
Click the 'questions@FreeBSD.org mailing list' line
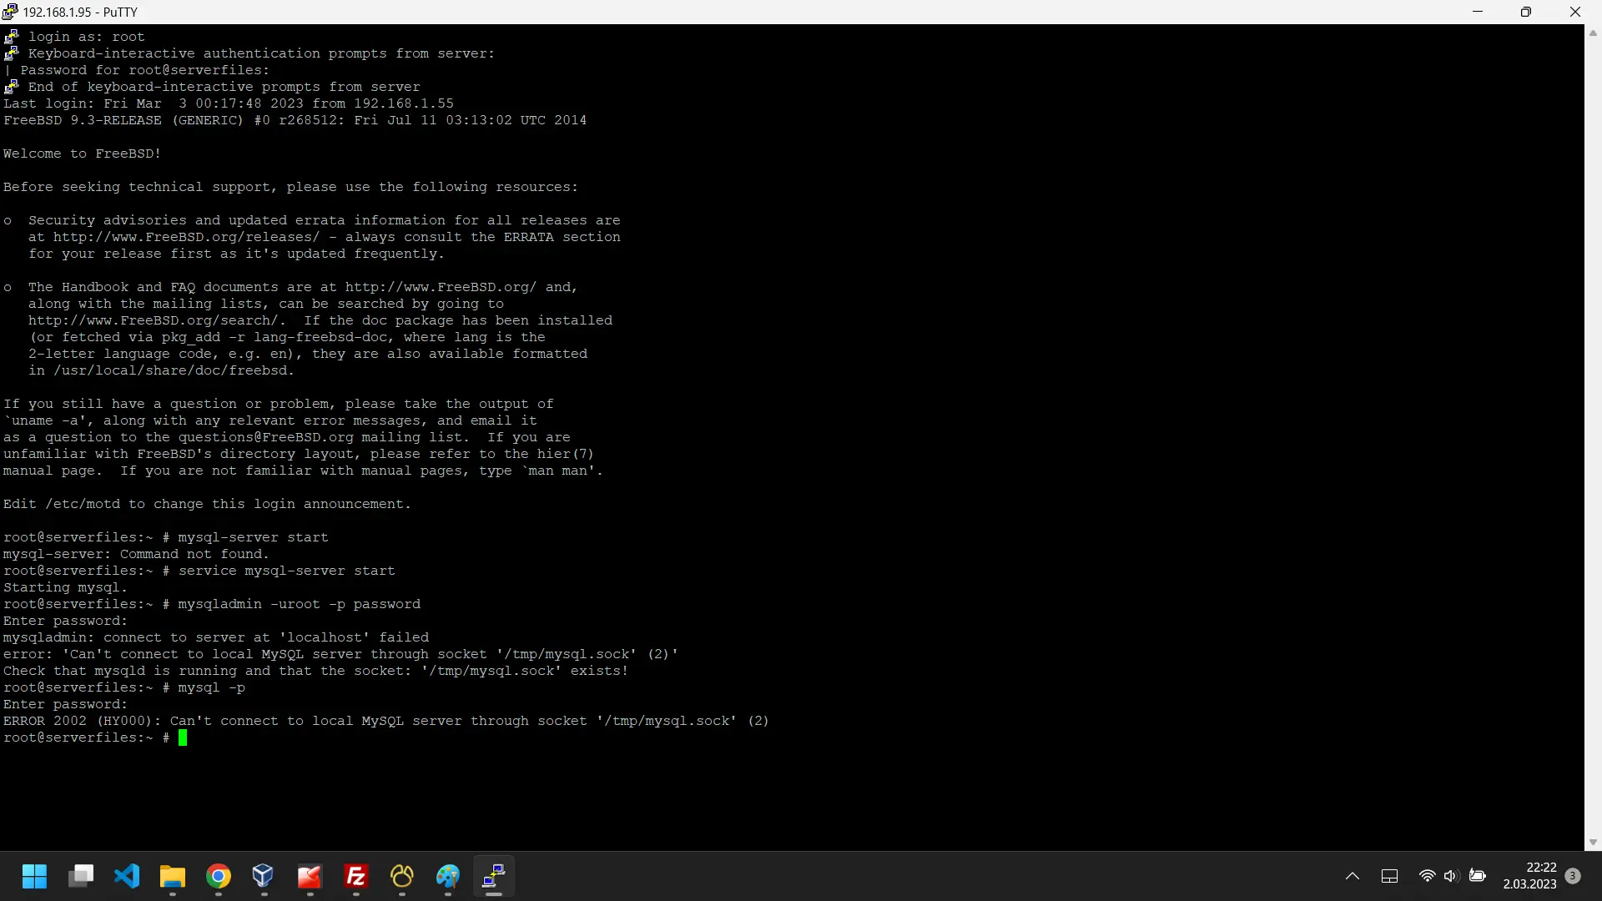[287, 437]
